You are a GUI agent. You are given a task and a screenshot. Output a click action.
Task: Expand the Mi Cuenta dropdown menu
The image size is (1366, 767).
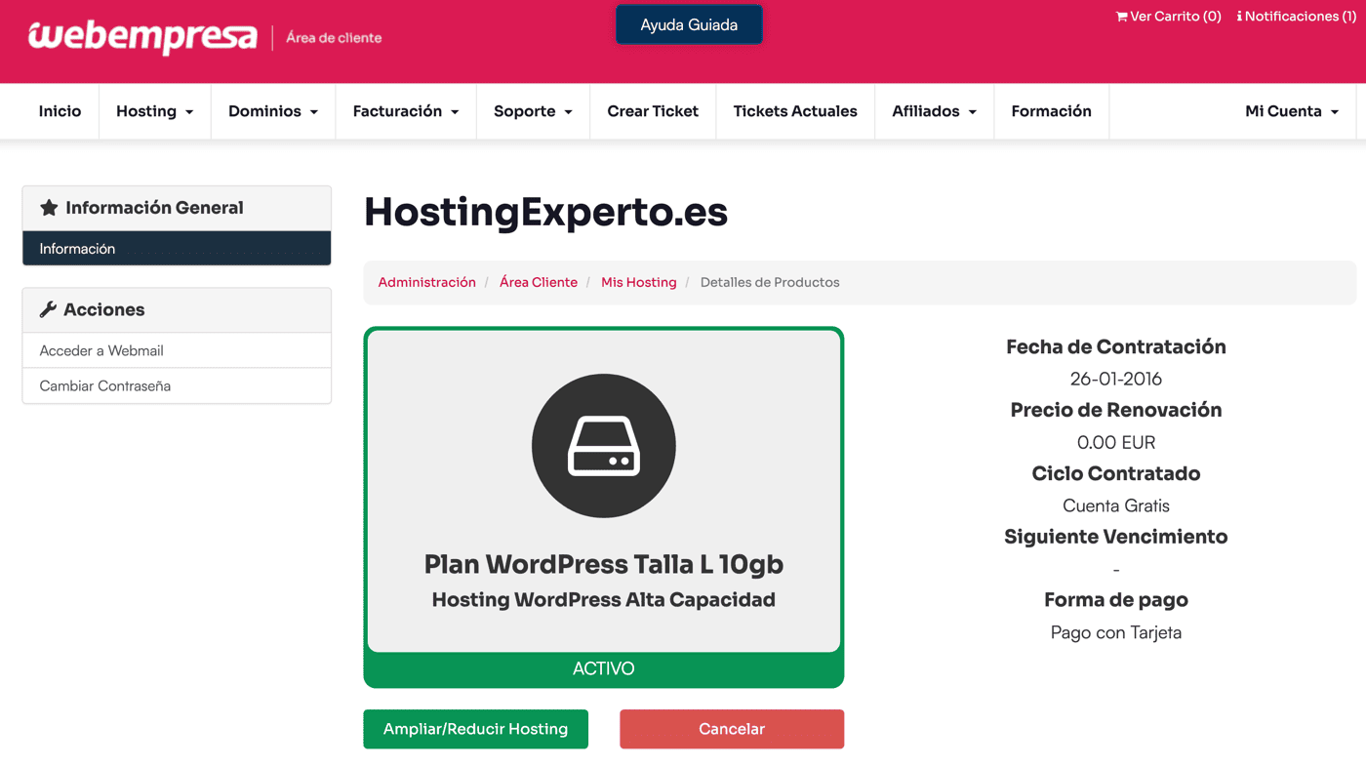(x=1292, y=111)
